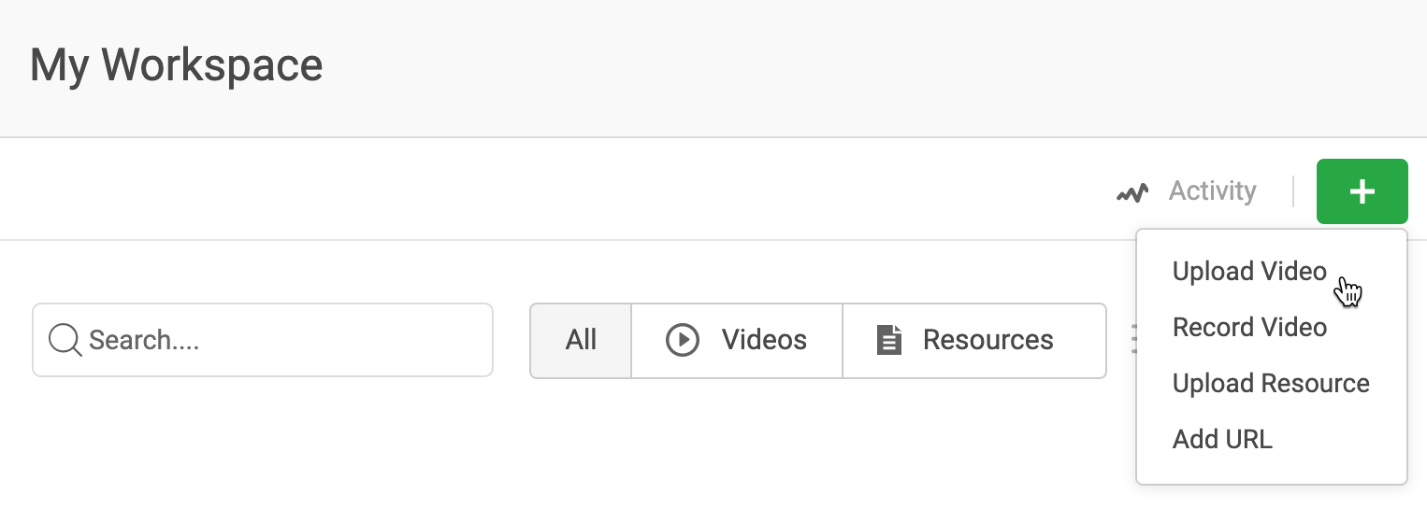Click the magnifying glass search icon

click(x=65, y=340)
